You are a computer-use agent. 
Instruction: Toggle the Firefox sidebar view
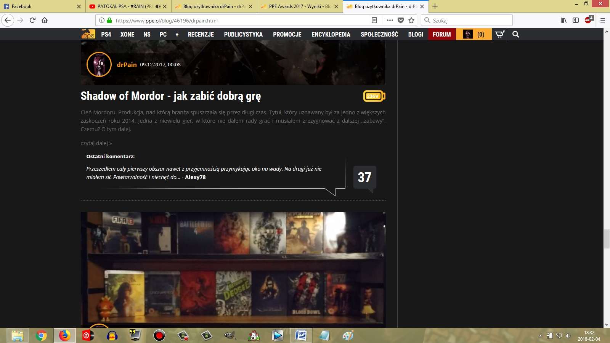point(576,20)
